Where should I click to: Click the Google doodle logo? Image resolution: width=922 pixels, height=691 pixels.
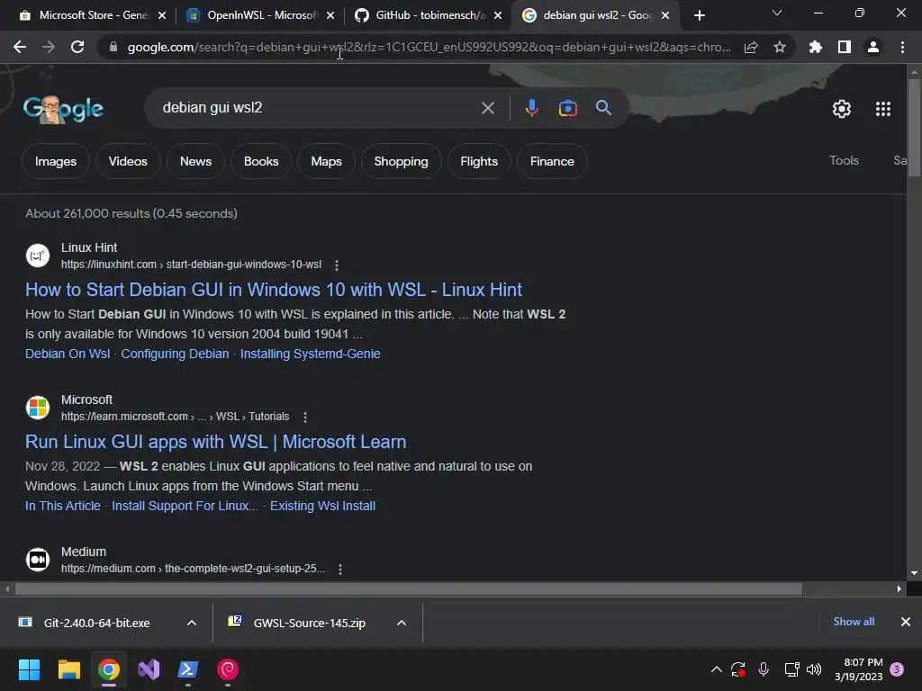[64, 109]
